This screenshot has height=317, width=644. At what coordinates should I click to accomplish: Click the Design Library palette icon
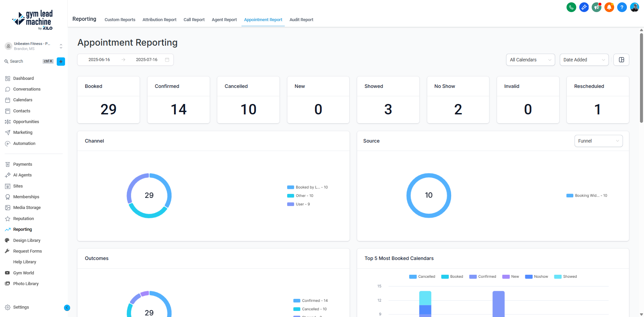tap(7, 241)
